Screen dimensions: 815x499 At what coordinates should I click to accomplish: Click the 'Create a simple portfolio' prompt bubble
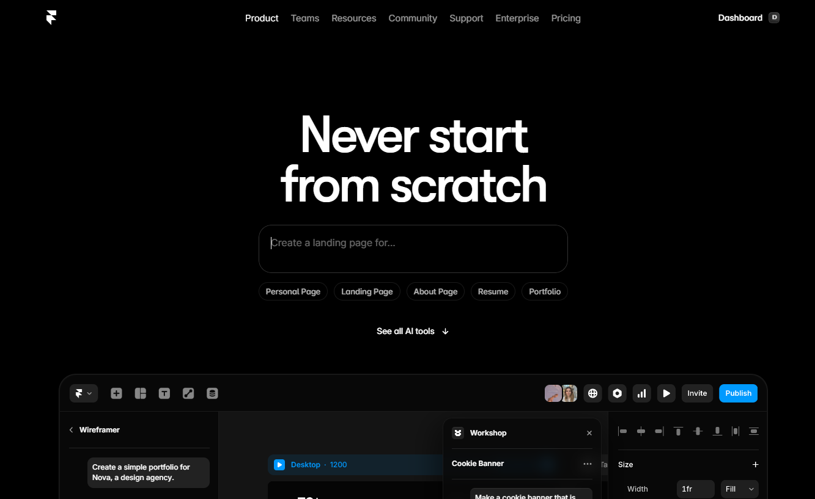[x=149, y=472]
